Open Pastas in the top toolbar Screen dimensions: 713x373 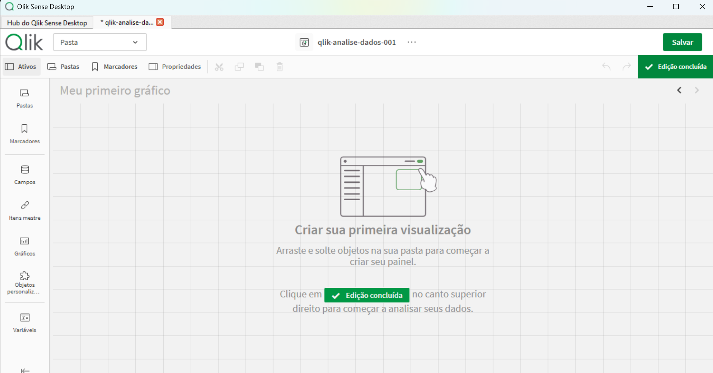coord(63,67)
